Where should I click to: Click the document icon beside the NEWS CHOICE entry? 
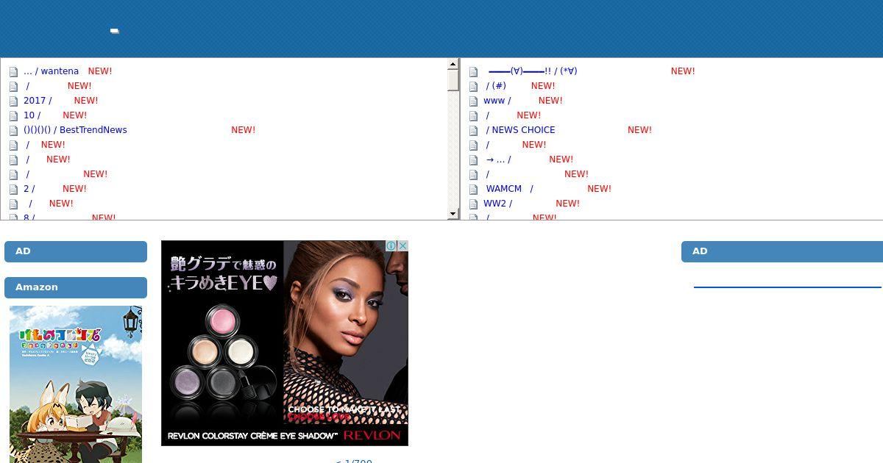point(474,131)
